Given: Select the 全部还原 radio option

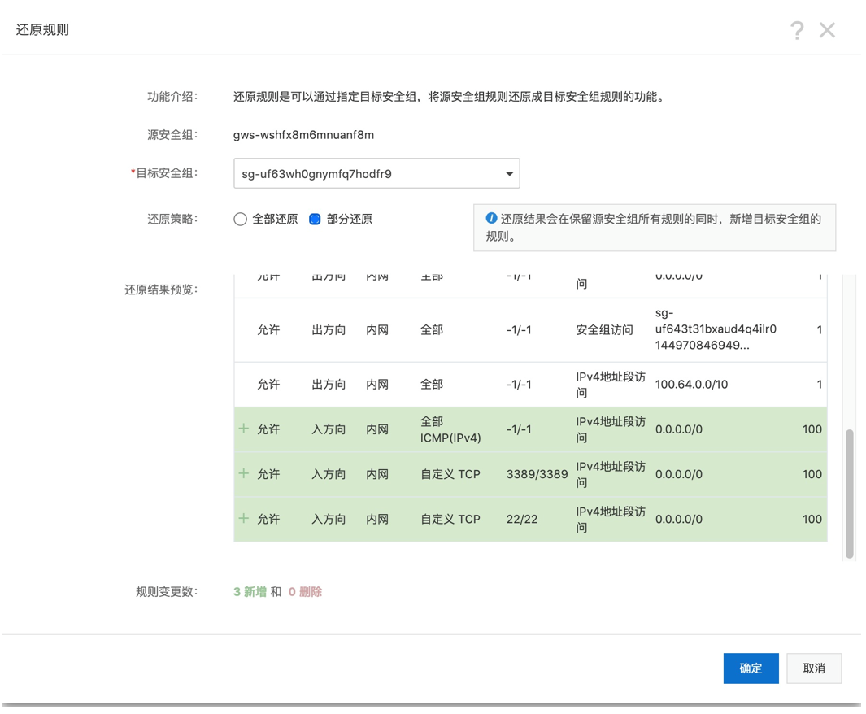Looking at the screenshot, I should [241, 220].
